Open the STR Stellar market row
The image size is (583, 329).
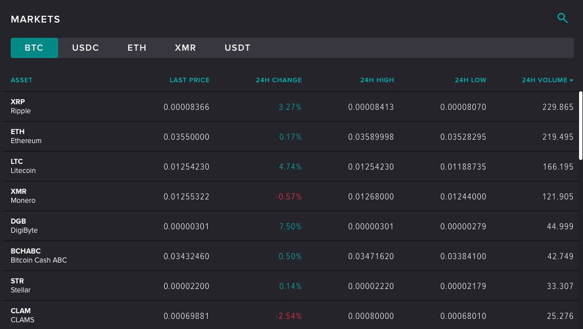pos(291,286)
